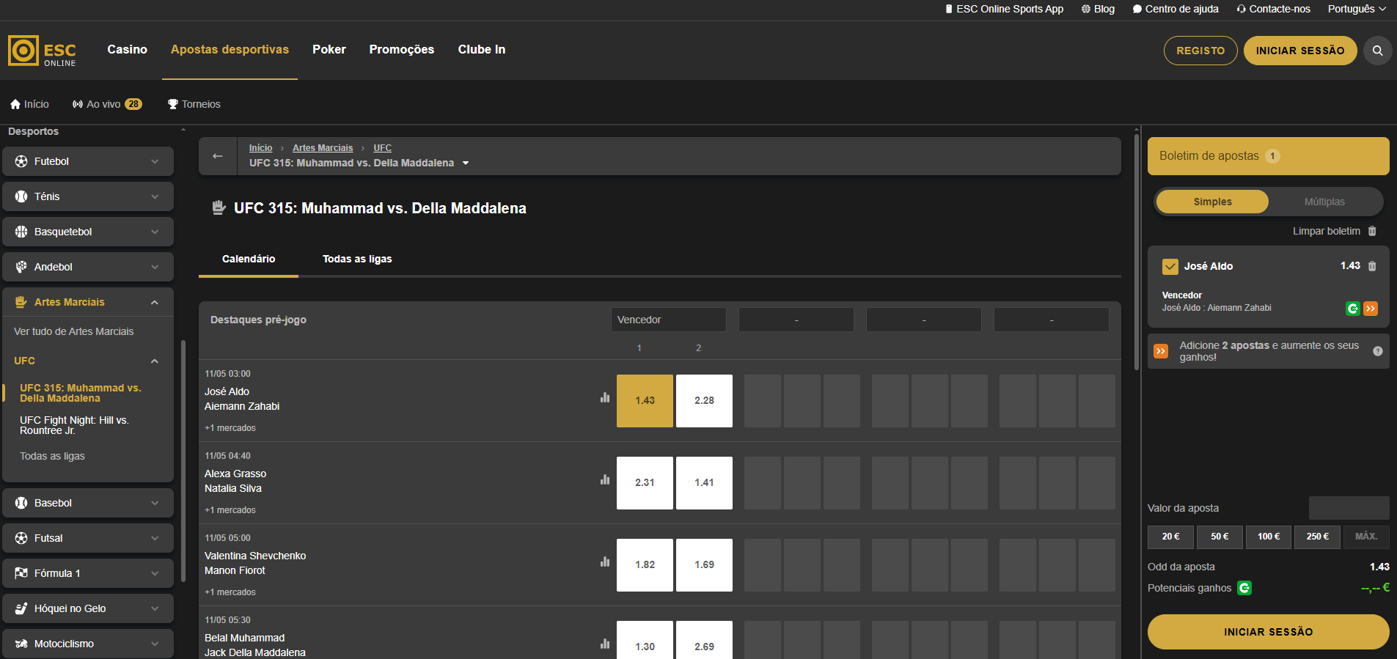
Task: Switch bet slip to Simples mode
Action: pos(1212,202)
